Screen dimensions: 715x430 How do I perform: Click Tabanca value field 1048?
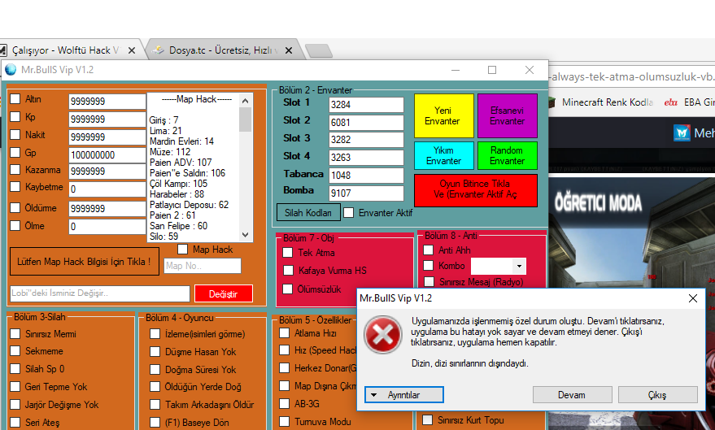point(366,176)
